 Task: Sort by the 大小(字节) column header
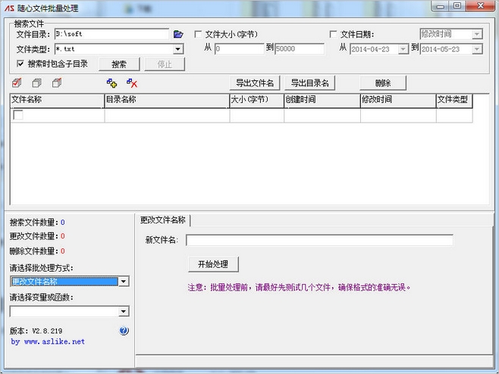pos(257,100)
